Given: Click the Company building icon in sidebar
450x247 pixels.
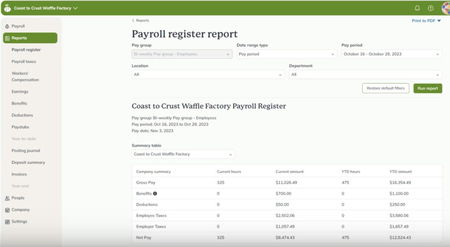Looking at the screenshot, I should (7, 210).
